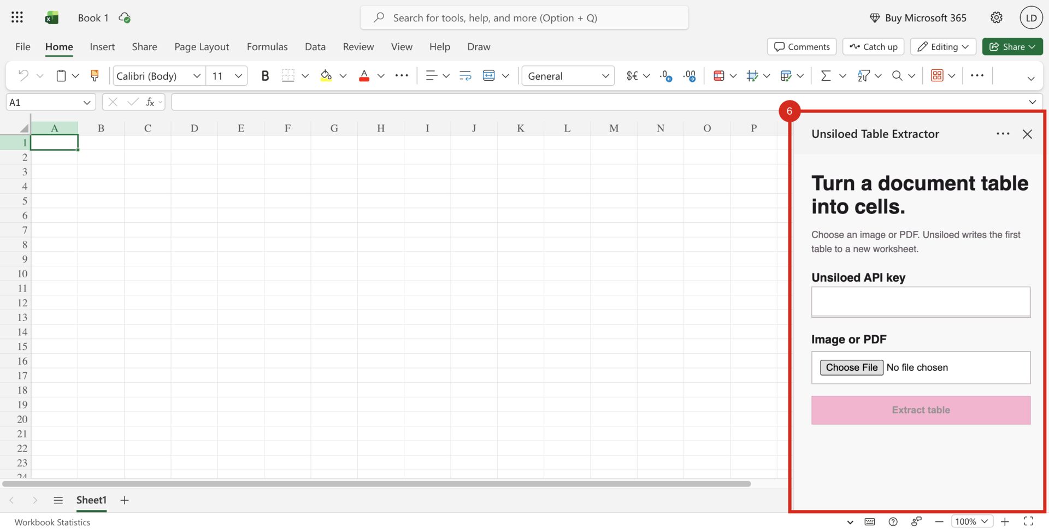Add a new worksheet
1049x529 pixels.
(125, 500)
